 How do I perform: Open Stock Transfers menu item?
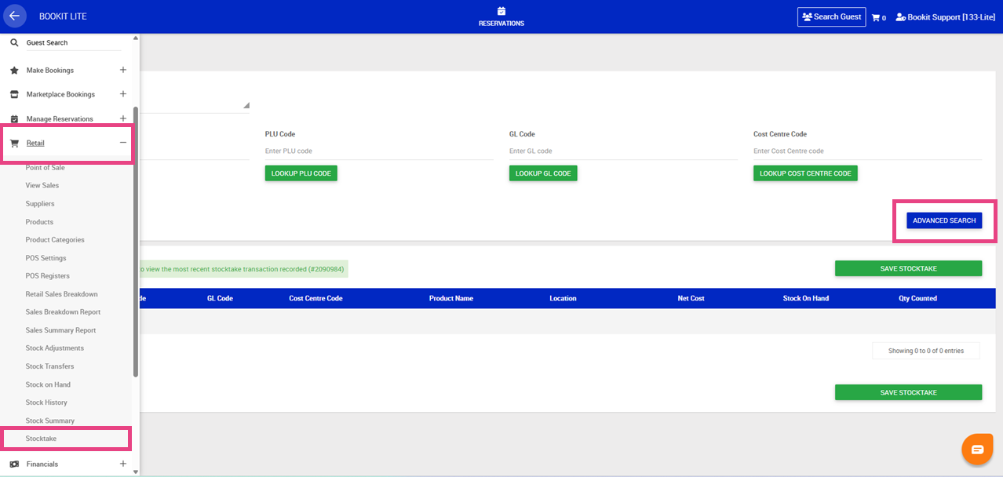49,366
